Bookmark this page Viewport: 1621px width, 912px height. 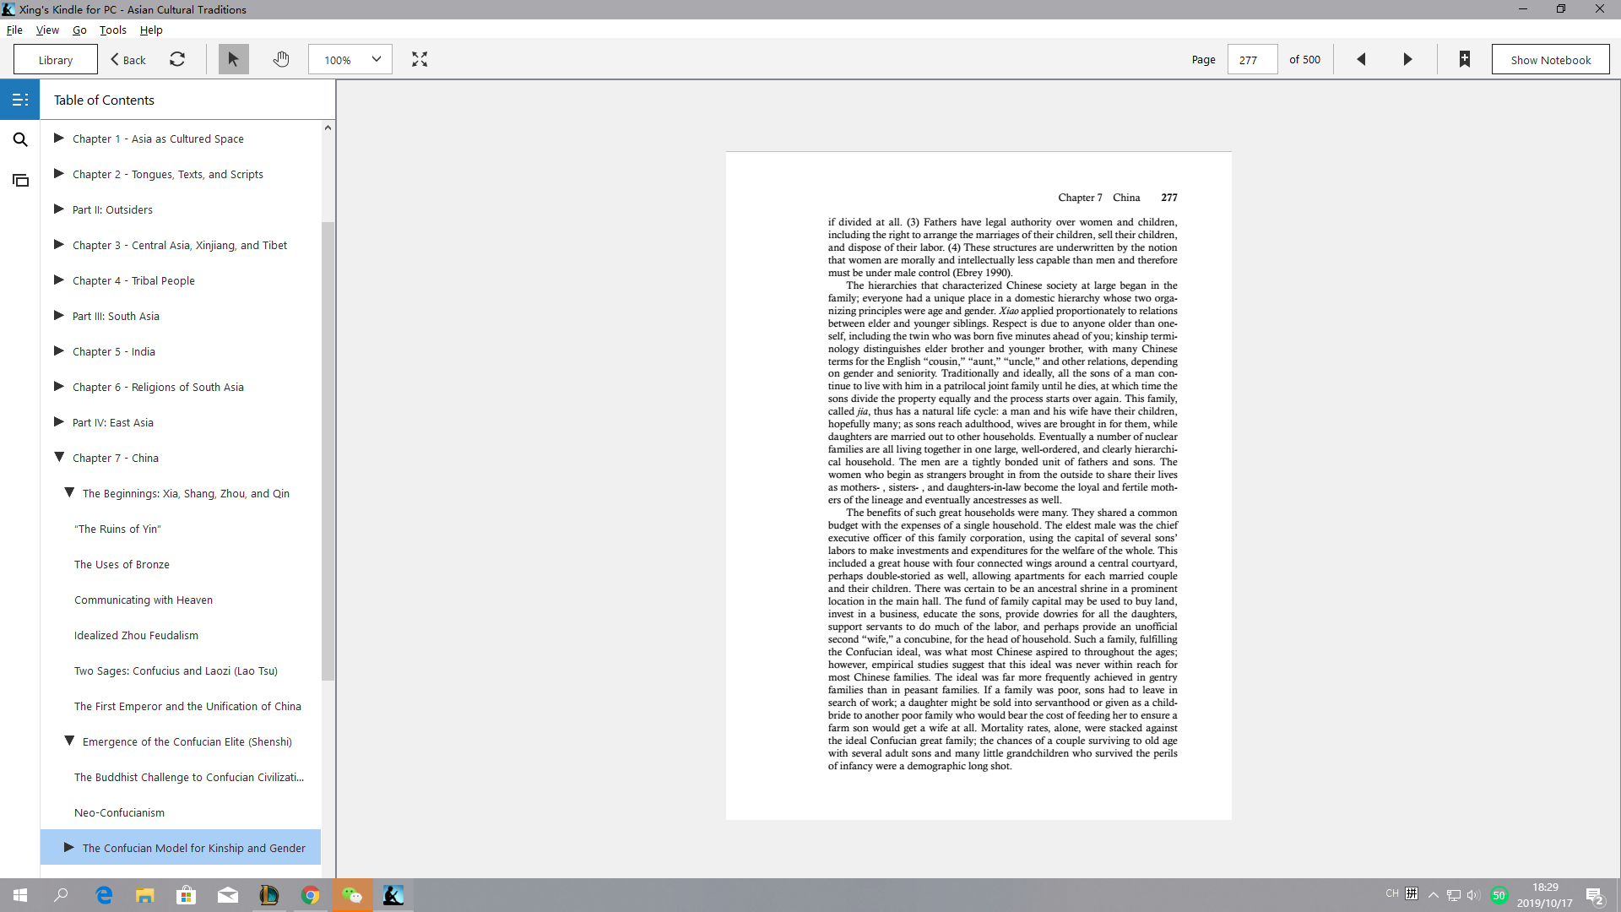tap(1465, 59)
